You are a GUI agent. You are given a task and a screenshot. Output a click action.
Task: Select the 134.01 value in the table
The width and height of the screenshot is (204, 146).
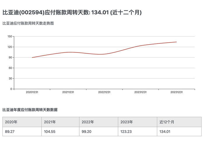(x=165, y=131)
